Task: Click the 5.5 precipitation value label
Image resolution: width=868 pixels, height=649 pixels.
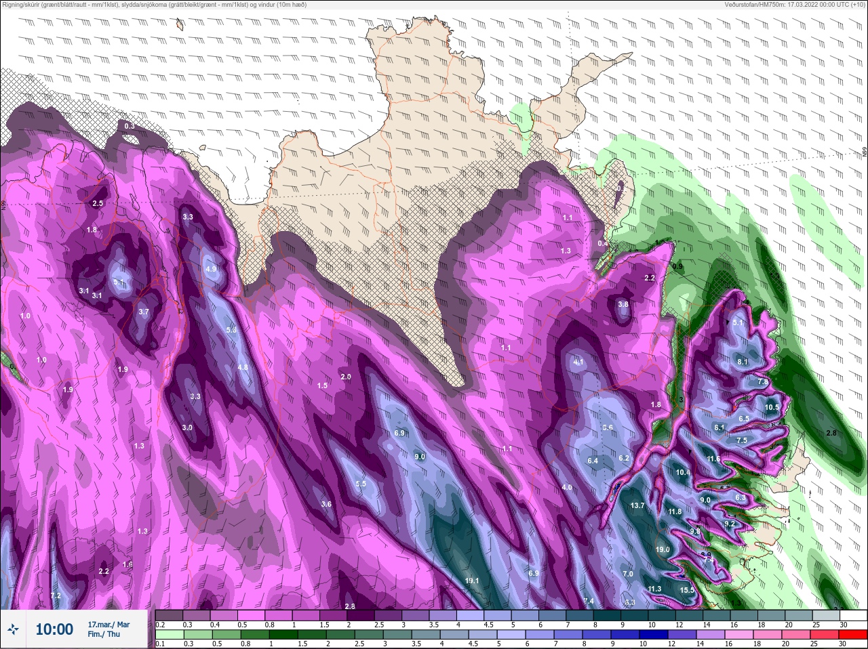Action: point(361,484)
